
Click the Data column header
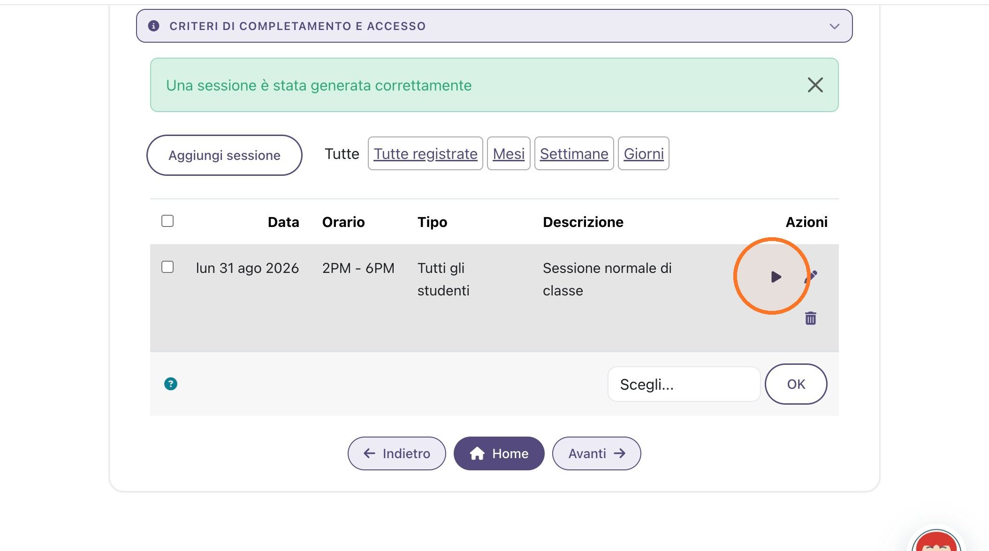click(283, 222)
